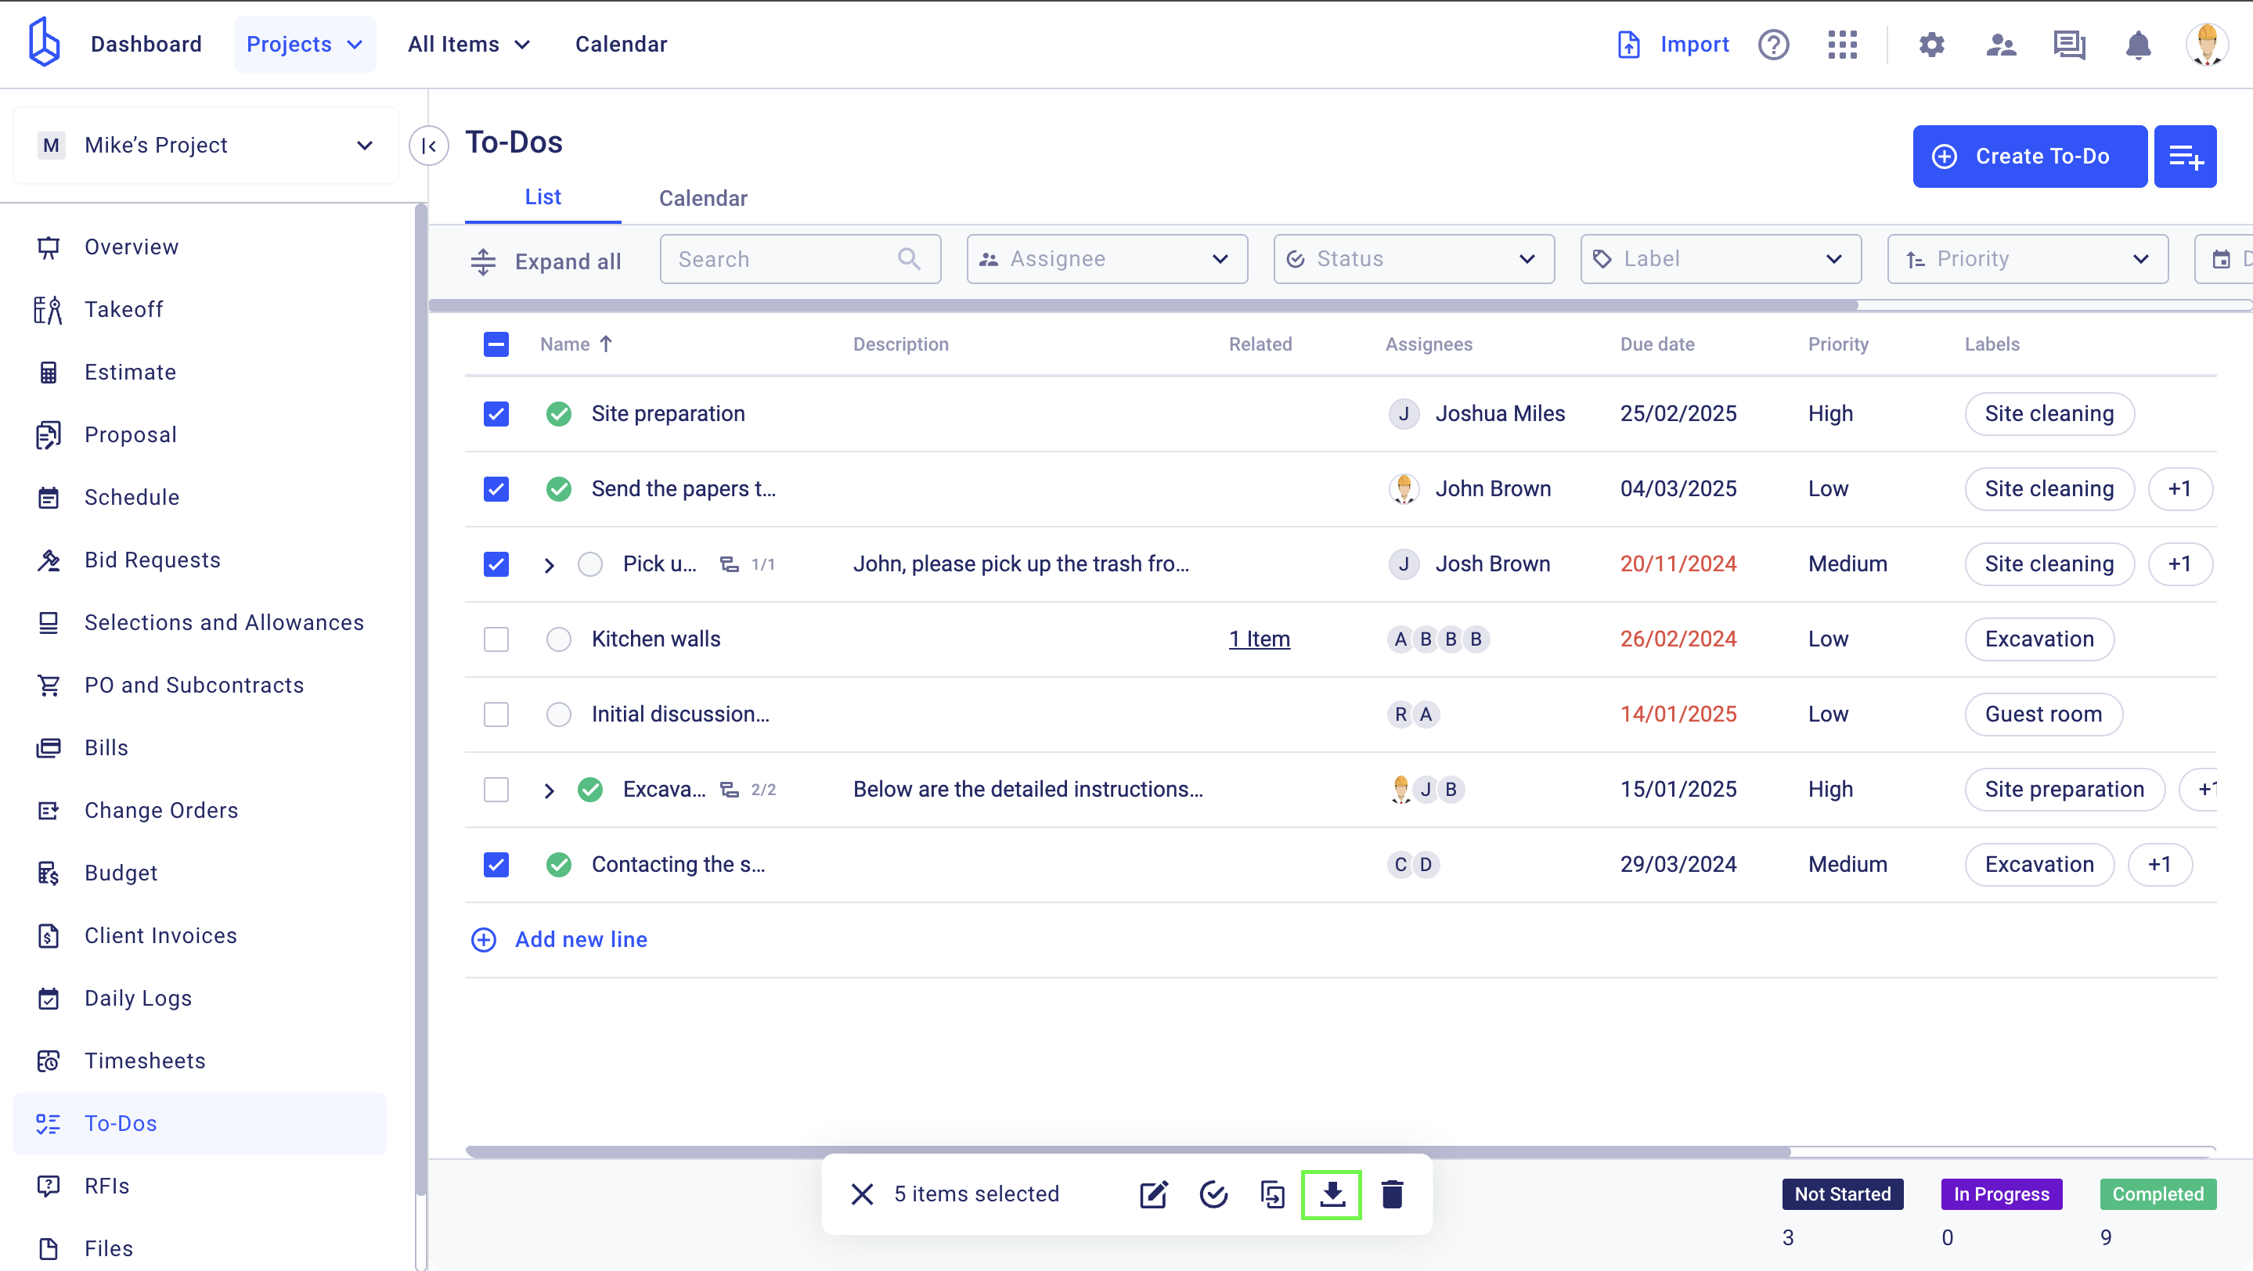Open the Projects dropdown menu
The image size is (2253, 1271).
(305, 44)
